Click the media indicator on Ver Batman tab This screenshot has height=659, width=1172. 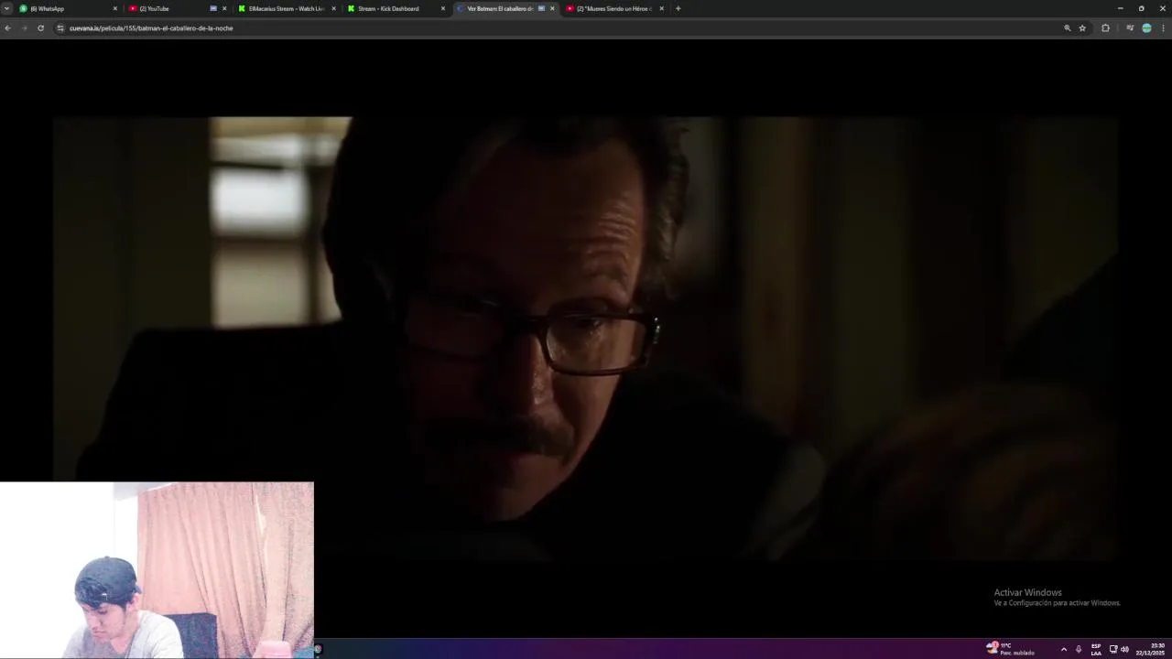[541, 8]
